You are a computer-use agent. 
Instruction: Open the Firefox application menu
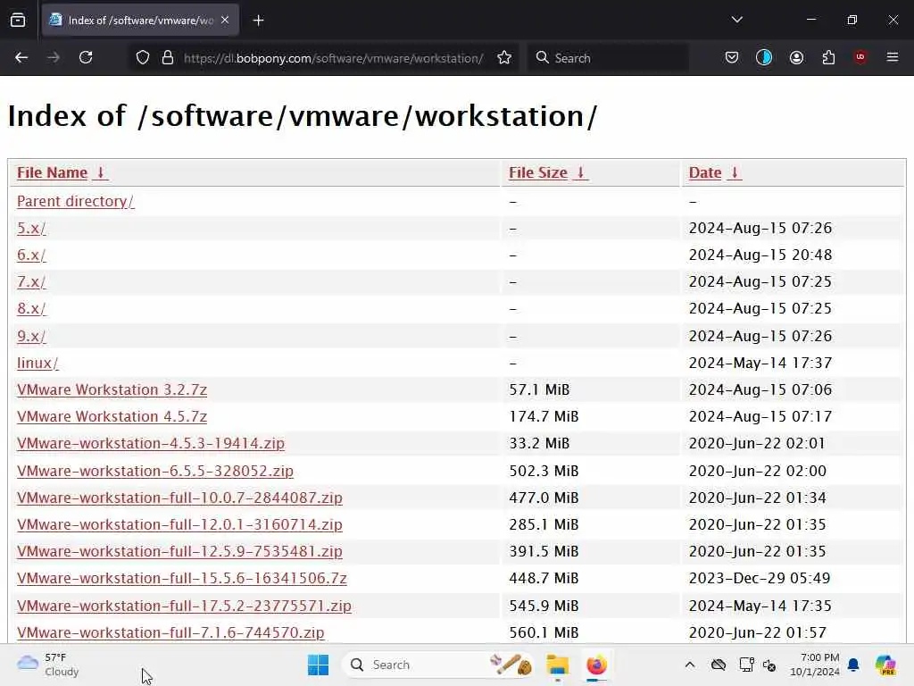click(x=893, y=58)
